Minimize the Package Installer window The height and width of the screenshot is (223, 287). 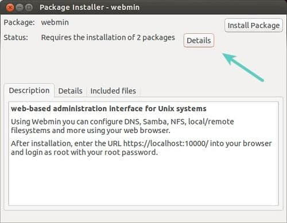tap(20, 7)
